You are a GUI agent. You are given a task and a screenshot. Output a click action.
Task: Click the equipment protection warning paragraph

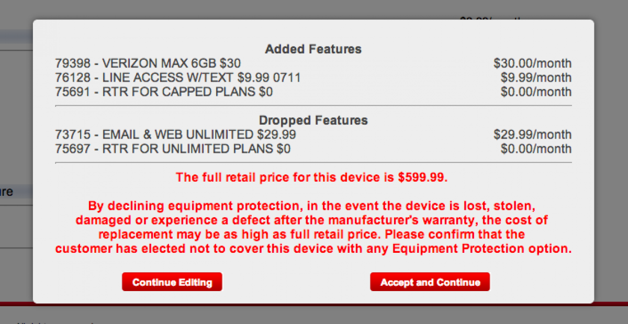pos(313,227)
